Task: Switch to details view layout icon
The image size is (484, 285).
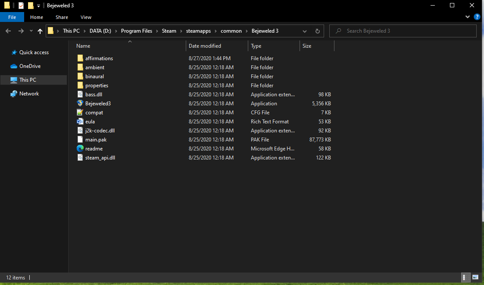Action: point(465,277)
